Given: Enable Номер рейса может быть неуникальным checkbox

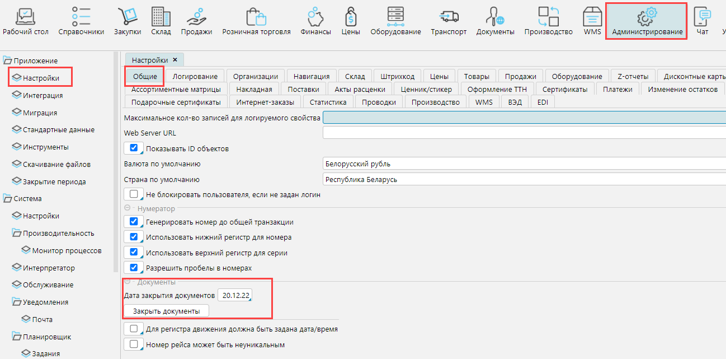Looking at the screenshot, I should 134,344.
